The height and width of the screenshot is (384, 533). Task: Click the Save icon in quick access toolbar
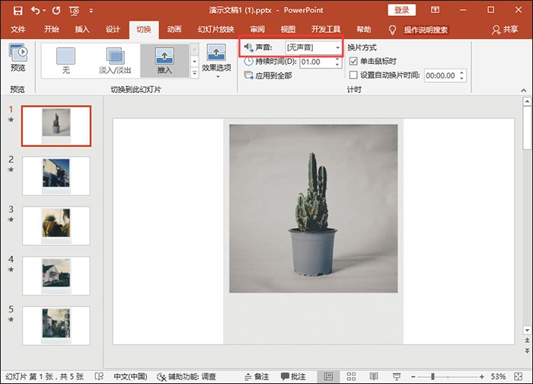tap(17, 11)
